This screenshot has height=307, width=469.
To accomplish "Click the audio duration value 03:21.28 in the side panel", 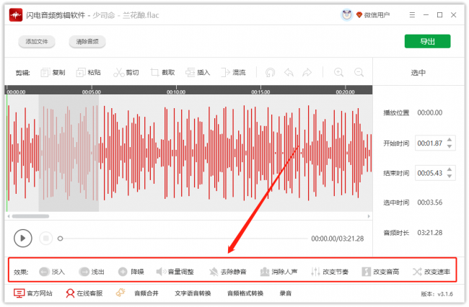I will pos(430,233).
